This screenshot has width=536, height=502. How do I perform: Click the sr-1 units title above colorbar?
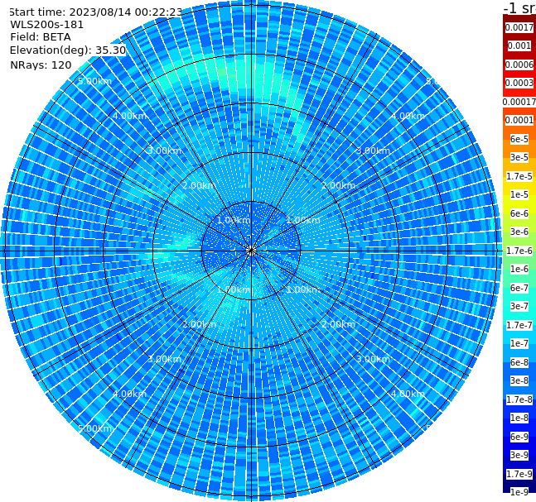tap(520, 7)
